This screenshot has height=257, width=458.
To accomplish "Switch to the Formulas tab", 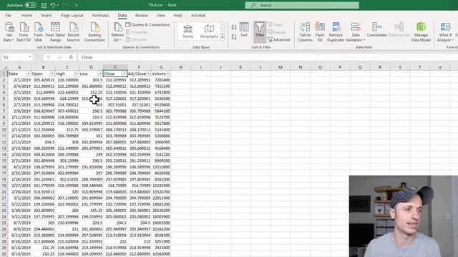I will (x=100, y=16).
